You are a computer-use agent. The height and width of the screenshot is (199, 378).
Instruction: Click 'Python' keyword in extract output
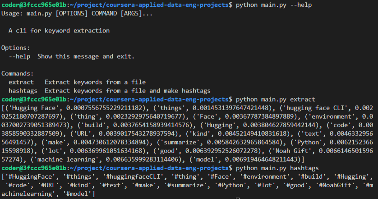pos(308,142)
